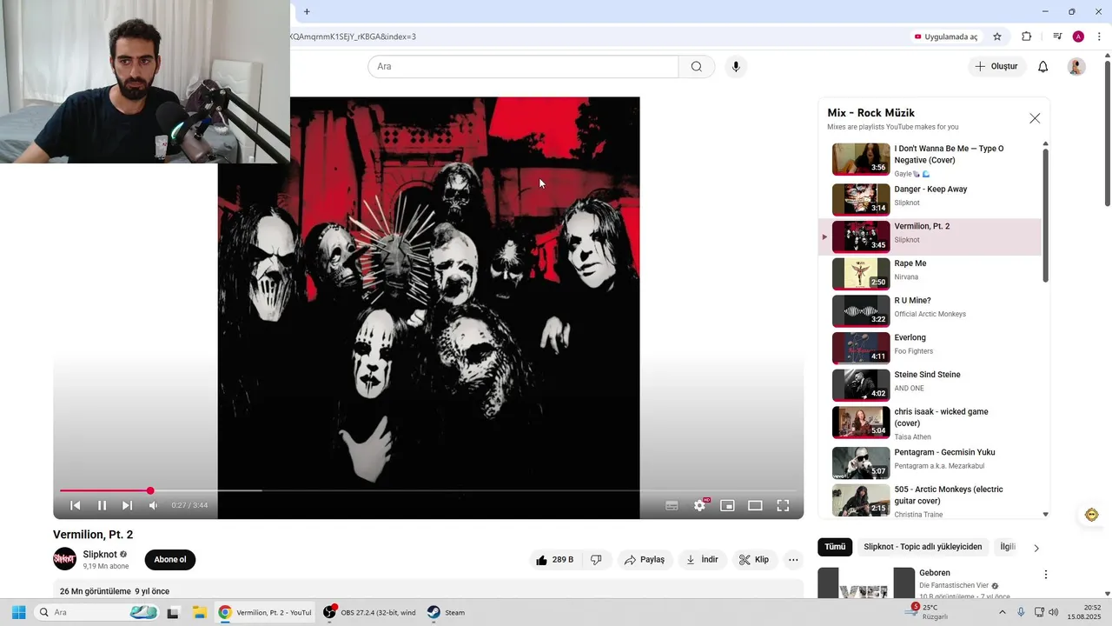Toggle subtitles button in player
Screen dimensions: 1112x626
(672, 505)
